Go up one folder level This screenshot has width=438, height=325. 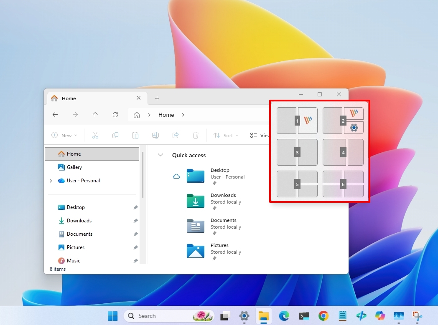(x=95, y=115)
